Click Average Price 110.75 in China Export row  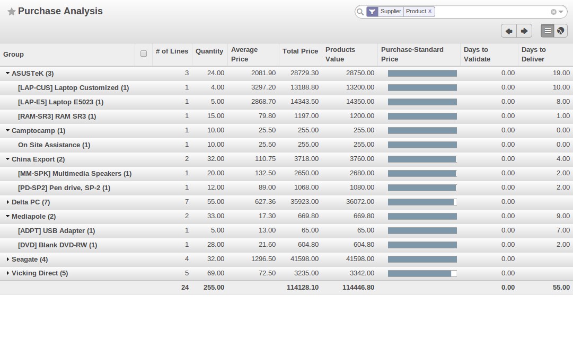pyautogui.click(x=266, y=159)
